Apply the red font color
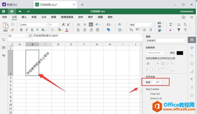The image size is (197, 114). [x=67, y=30]
